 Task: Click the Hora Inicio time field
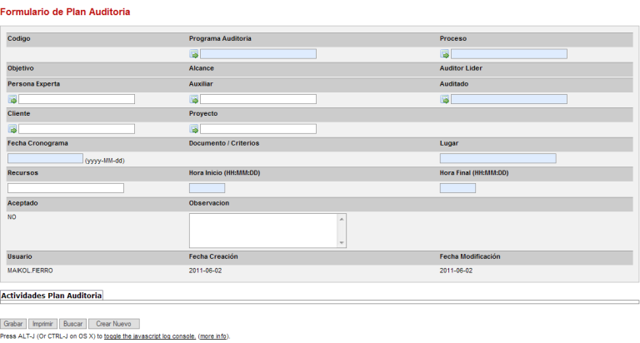click(x=207, y=188)
